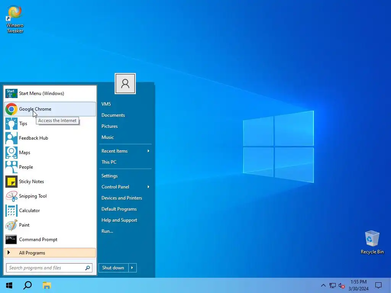Launch the Snipping Tool scissors icon

click(x=11, y=196)
